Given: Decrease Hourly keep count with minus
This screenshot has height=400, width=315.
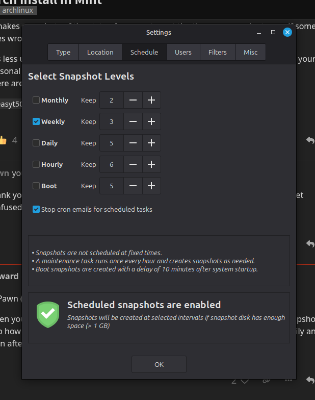Looking at the screenshot, I should tap(133, 165).
